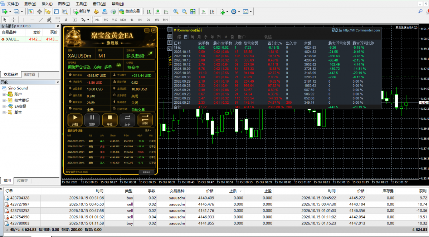Select the crosshair cursor tool
This screenshot has height=237, width=429.
[13, 20]
